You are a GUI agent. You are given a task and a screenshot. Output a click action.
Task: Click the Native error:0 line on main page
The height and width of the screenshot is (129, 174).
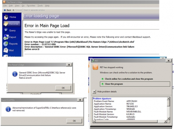point(32,49)
